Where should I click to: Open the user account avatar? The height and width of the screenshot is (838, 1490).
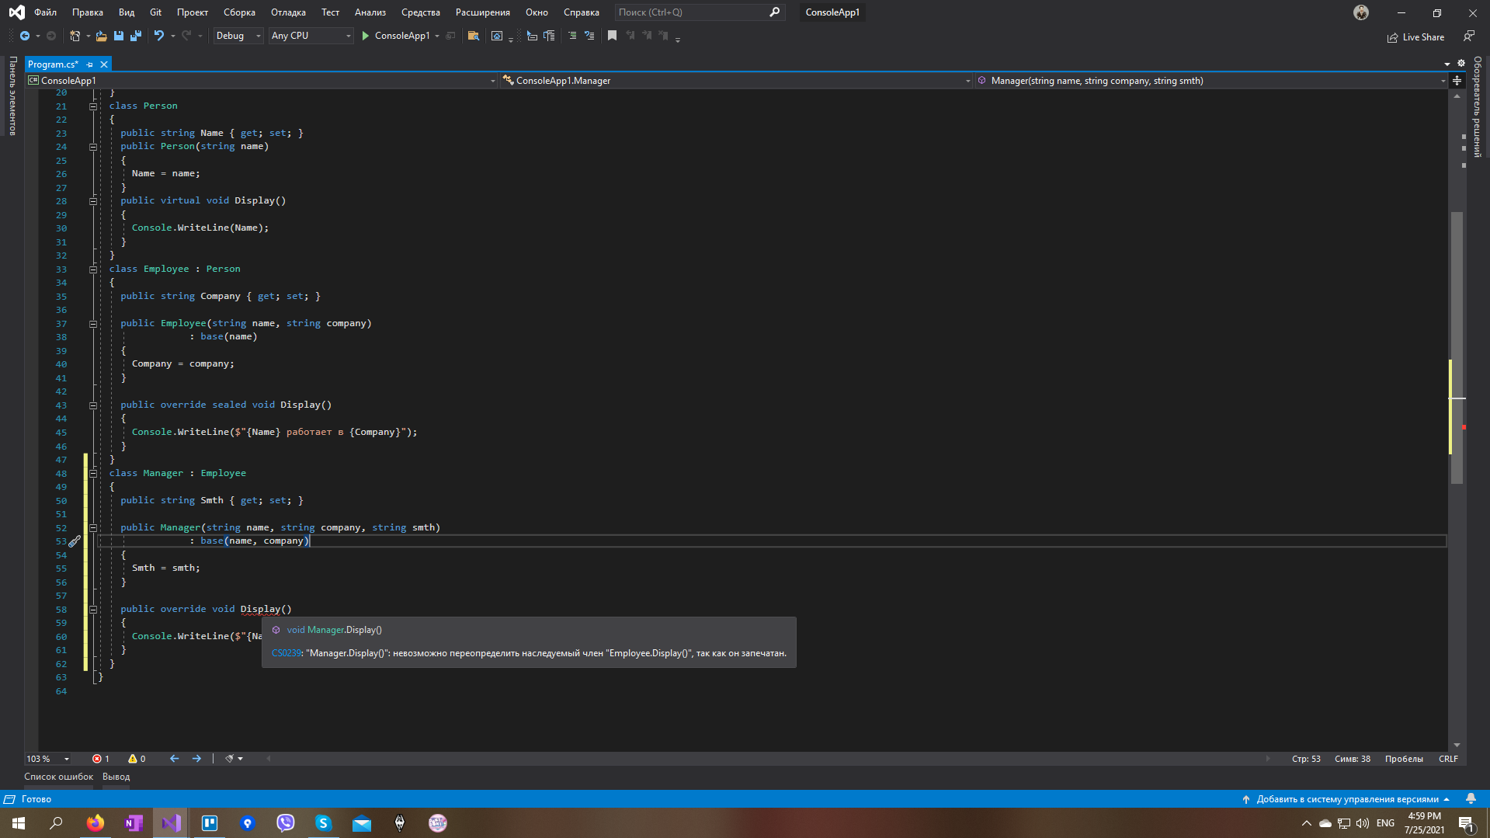click(x=1361, y=12)
